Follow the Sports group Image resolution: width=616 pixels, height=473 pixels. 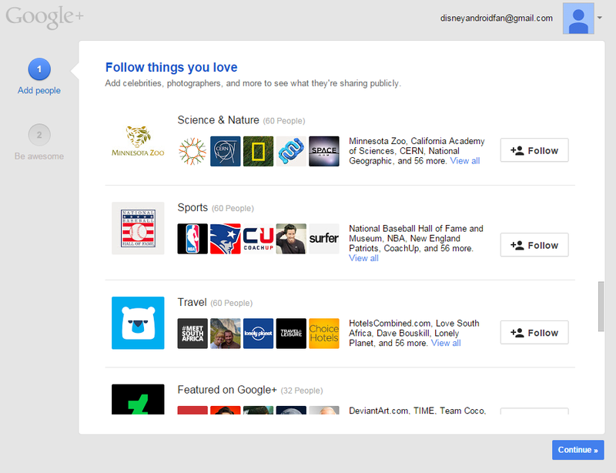(534, 245)
